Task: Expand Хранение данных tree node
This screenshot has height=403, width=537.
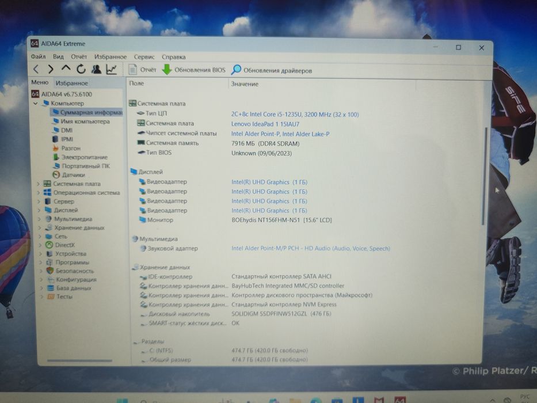Action: tap(40, 227)
